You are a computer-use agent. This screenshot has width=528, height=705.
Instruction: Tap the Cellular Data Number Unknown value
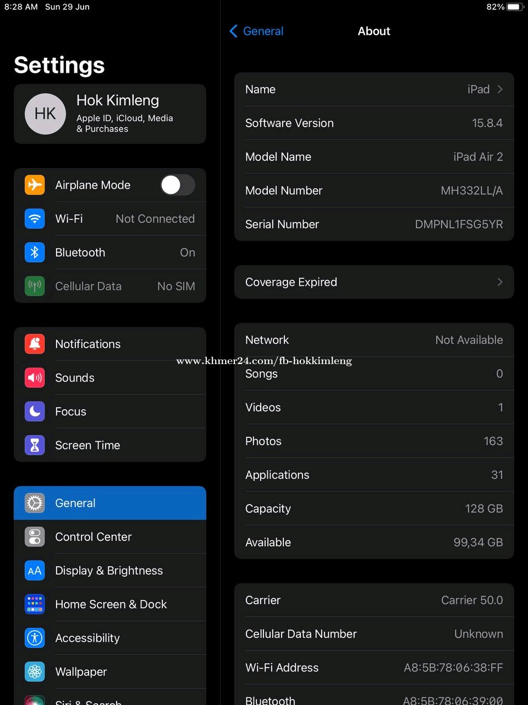pos(479,634)
